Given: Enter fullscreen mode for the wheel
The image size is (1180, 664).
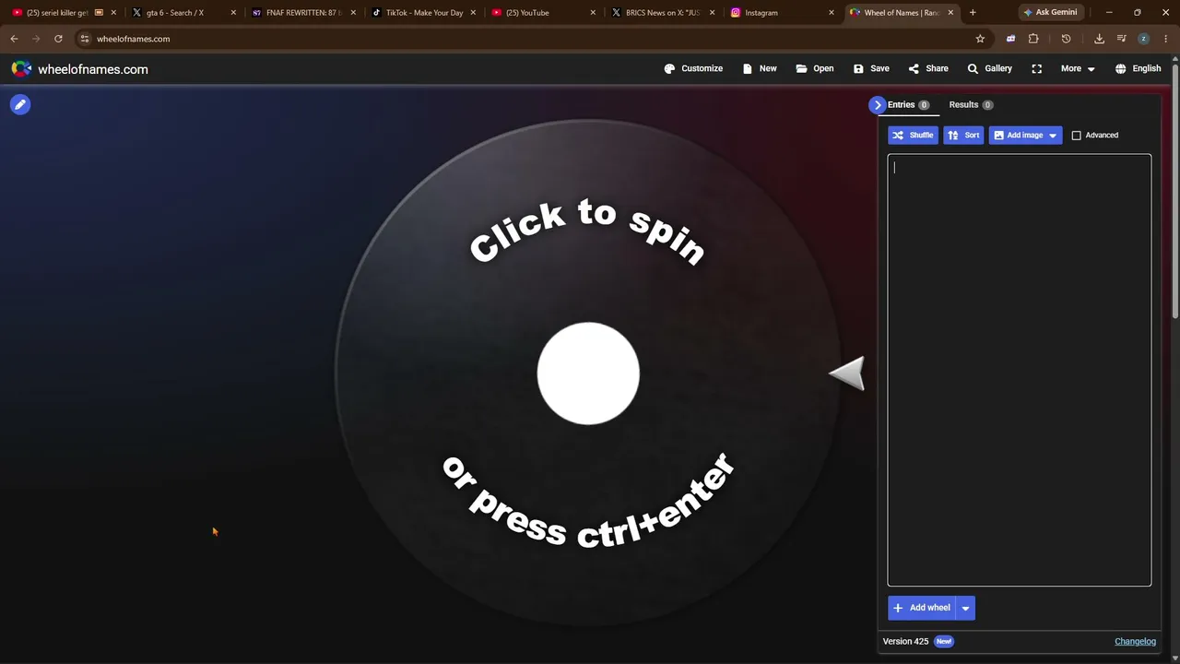Looking at the screenshot, I should [x=1037, y=68].
